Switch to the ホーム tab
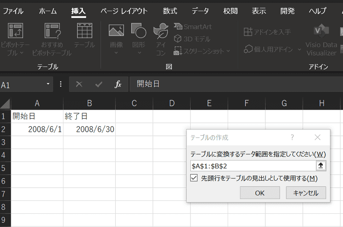Viewport: 343px width, 227px height. point(48,11)
